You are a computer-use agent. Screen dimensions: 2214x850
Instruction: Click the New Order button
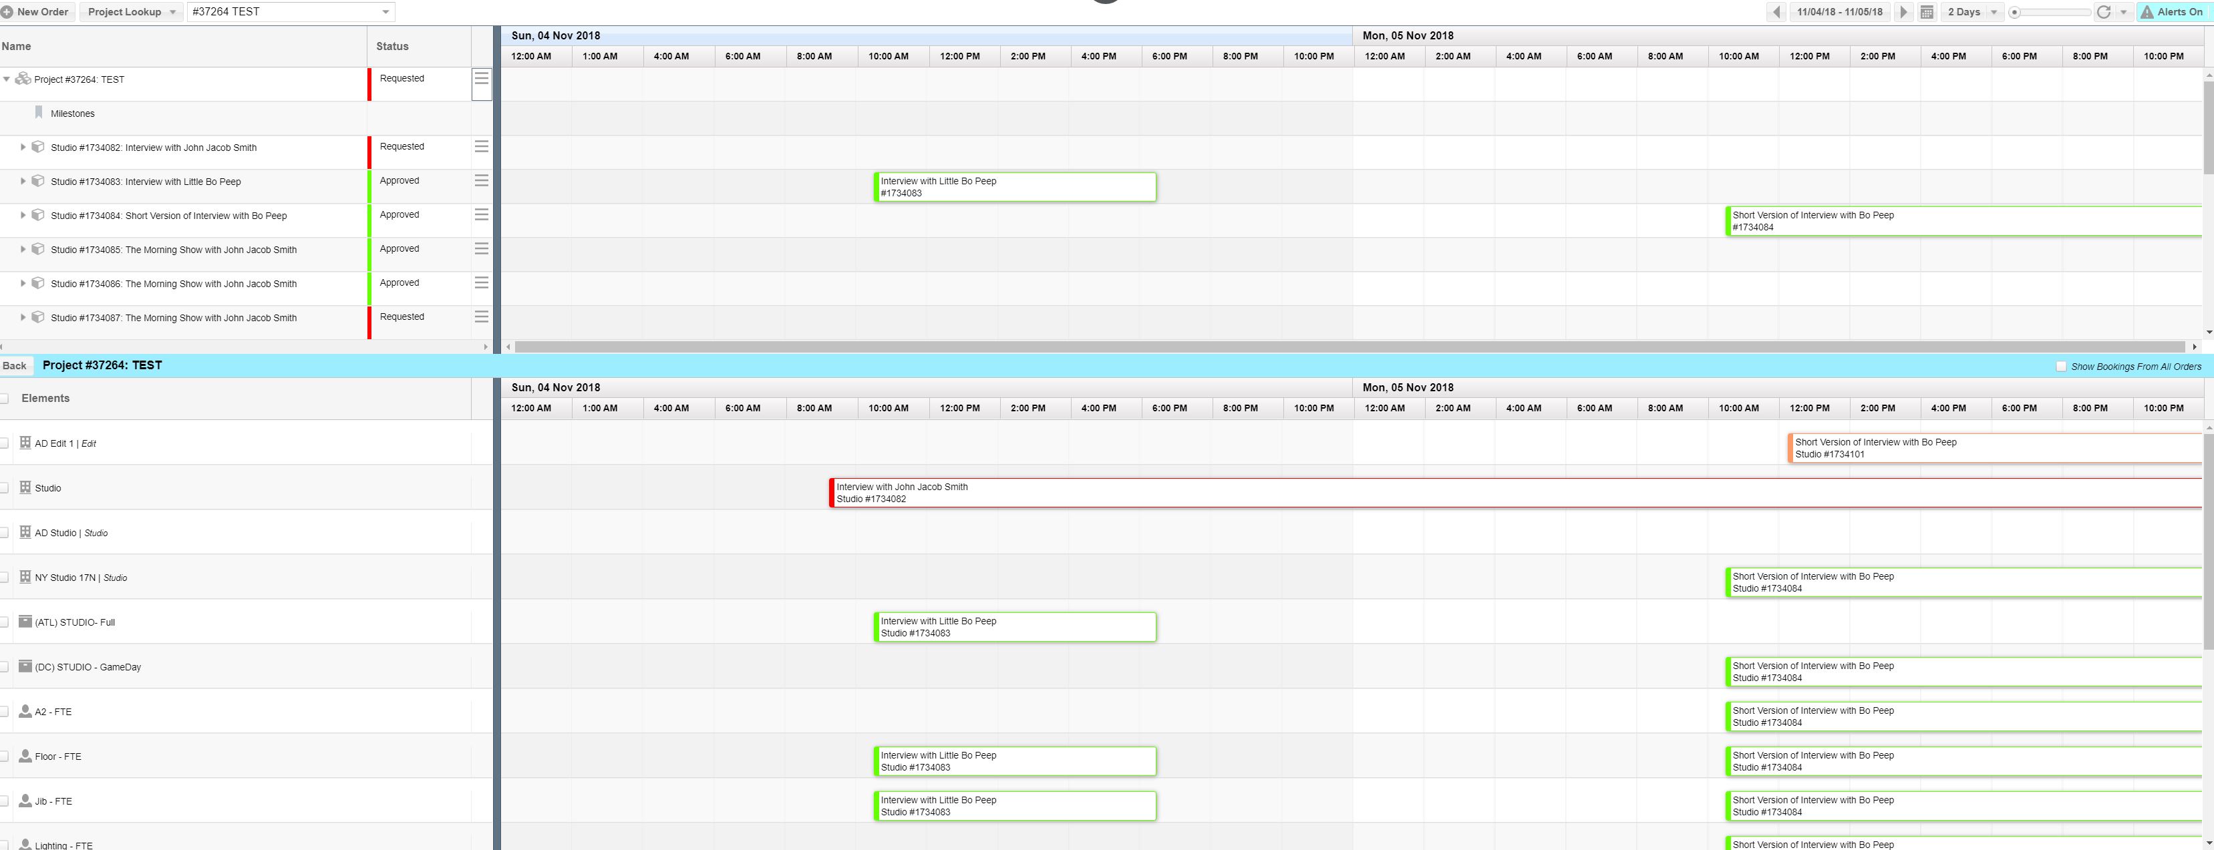[x=36, y=12]
